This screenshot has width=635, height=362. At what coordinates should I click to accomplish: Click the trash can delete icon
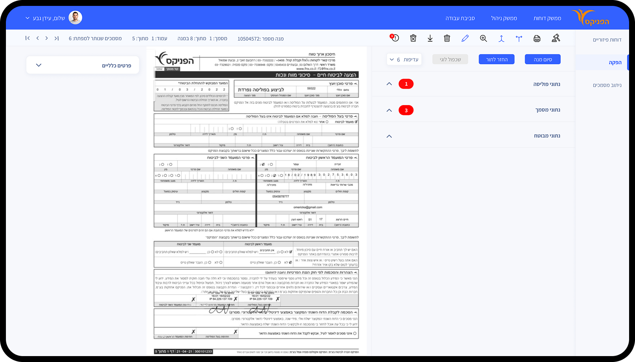click(x=447, y=38)
